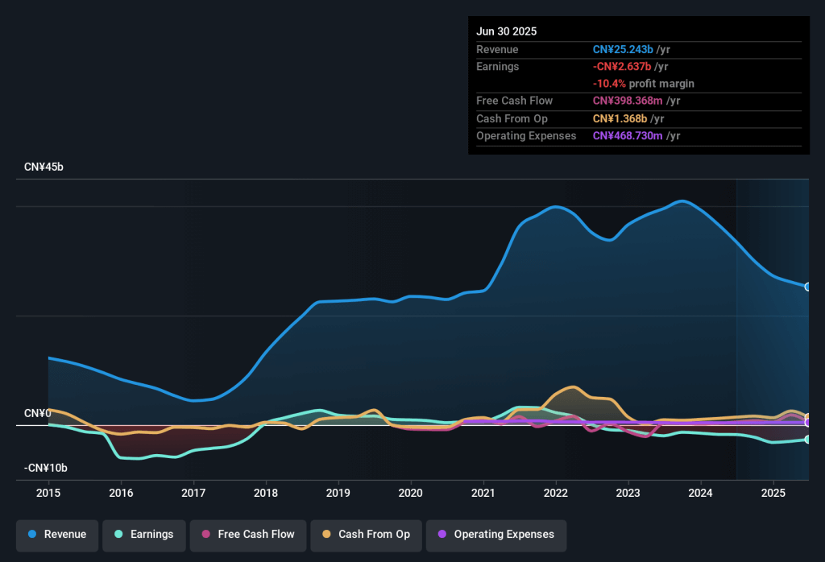The image size is (825, 562).
Task: Toggle the Operating Expenses legend item
Action: pos(495,535)
